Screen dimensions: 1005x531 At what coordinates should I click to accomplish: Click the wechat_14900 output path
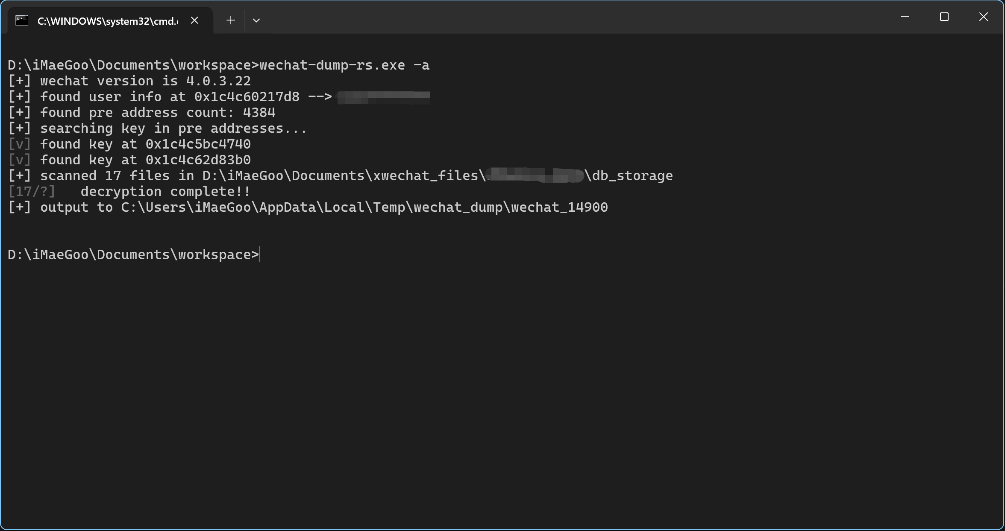(364, 207)
